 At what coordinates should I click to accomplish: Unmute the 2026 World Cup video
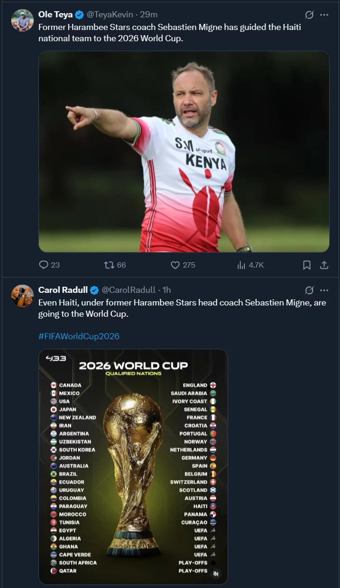click(x=216, y=573)
